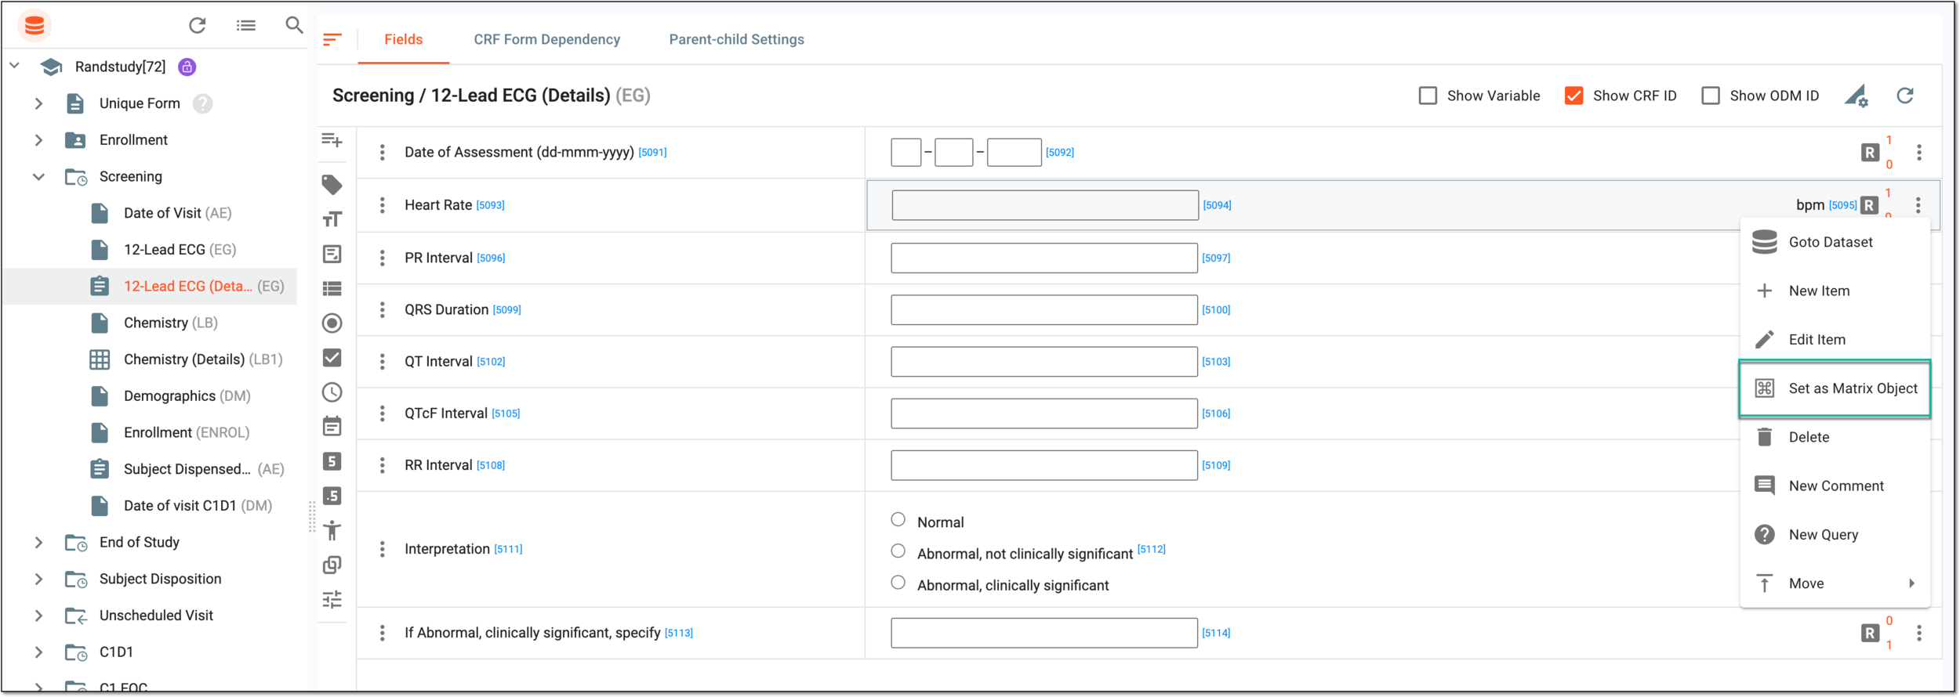1960x697 pixels.
Task: Open the Move submenu arrow
Action: pos(1911,583)
